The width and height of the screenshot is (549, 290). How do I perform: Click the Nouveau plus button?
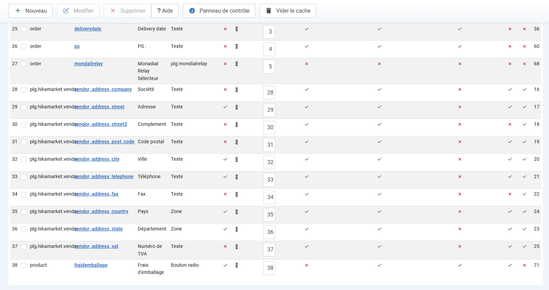click(30, 11)
